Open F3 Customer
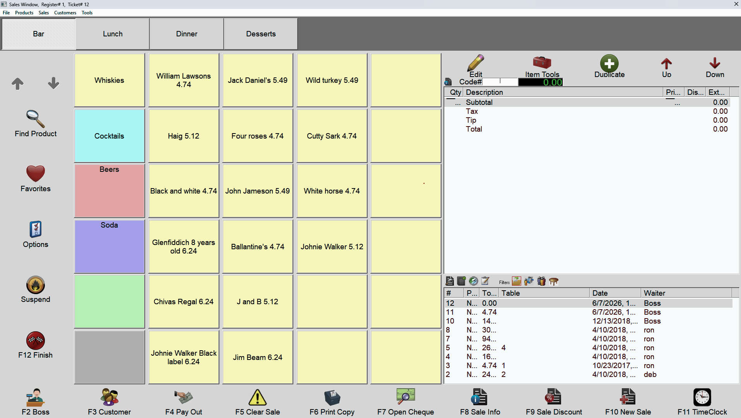This screenshot has height=418, width=741. coord(110,397)
